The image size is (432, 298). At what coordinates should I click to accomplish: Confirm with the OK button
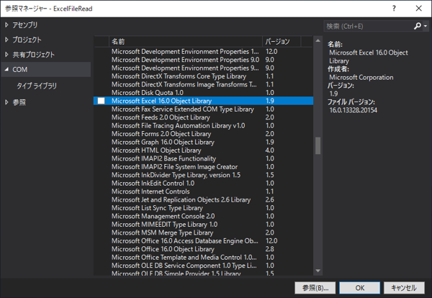359,288
